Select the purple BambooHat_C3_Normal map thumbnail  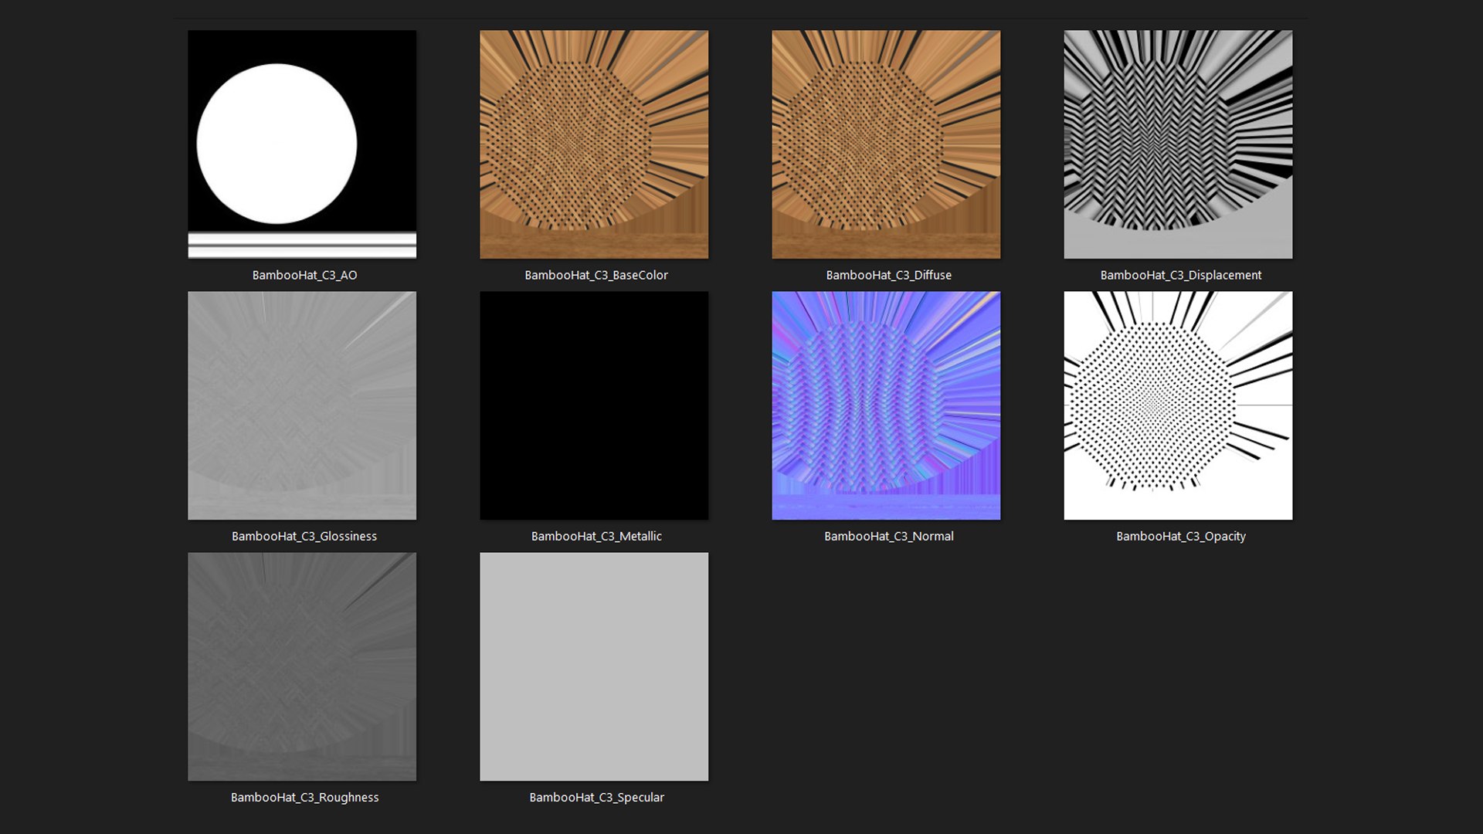pos(886,405)
